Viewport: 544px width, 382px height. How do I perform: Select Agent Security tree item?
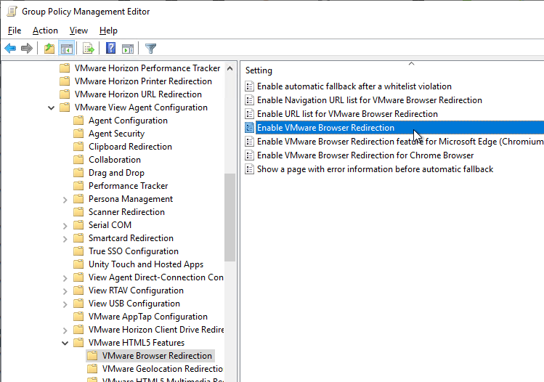tap(116, 134)
